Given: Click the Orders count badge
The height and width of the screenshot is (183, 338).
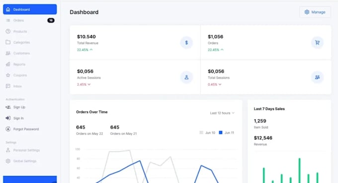Looking at the screenshot, I should coord(51,20).
